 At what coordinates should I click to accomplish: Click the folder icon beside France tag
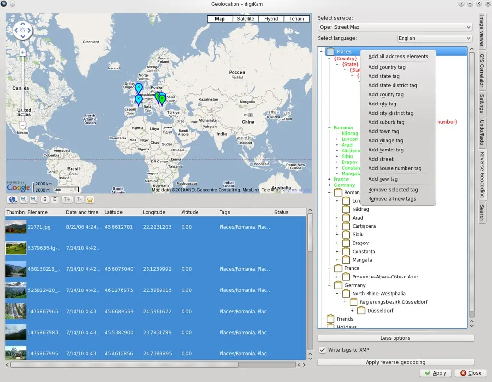point(338,268)
